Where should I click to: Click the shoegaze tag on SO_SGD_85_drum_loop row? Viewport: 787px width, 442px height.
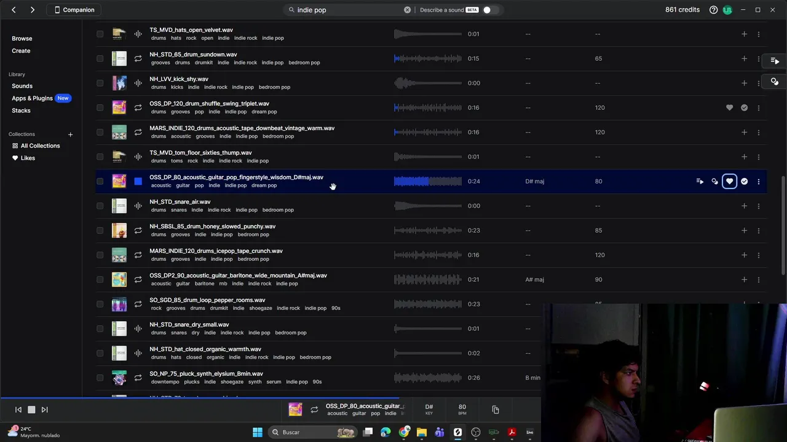click(261, 308)
